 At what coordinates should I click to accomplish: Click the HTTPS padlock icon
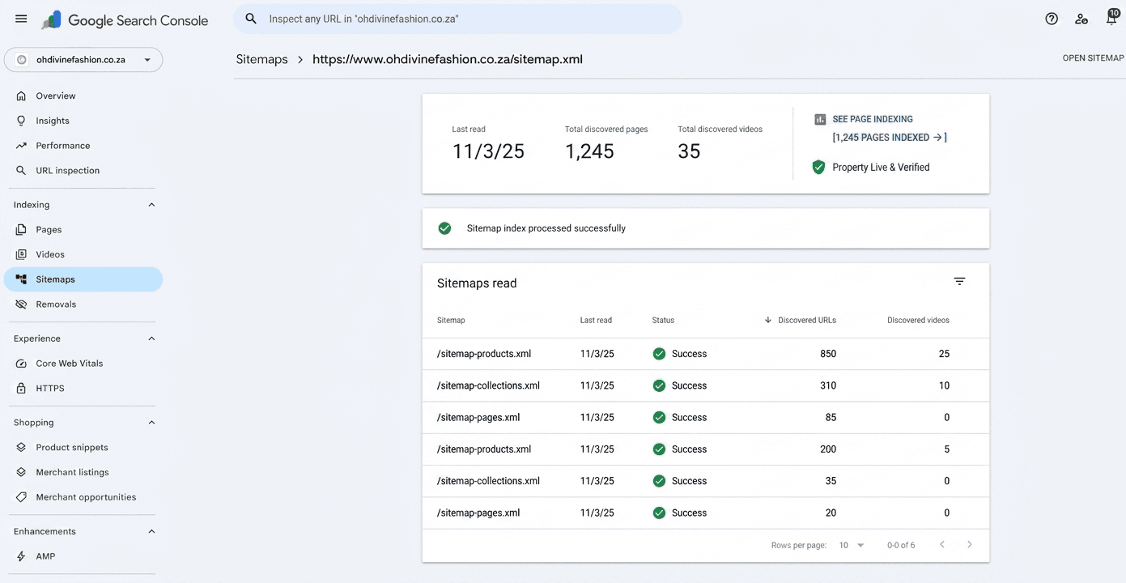point(21,389)
